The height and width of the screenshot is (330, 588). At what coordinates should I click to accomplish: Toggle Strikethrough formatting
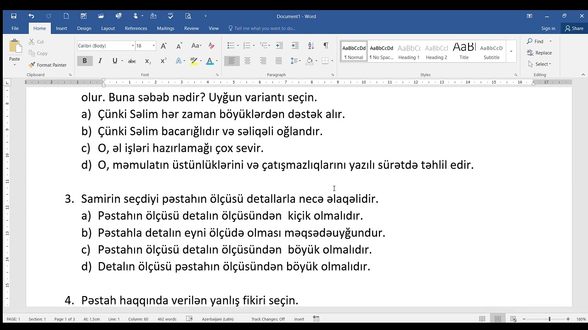click(132, 61)
